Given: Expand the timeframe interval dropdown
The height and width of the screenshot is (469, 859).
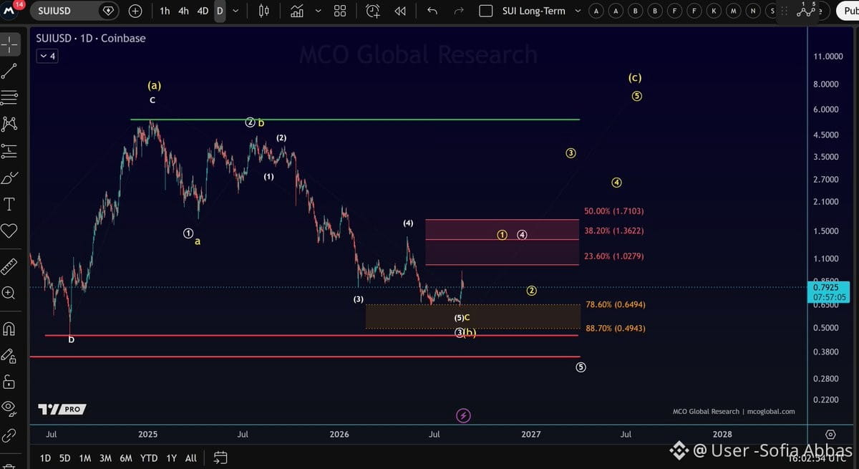Looking at the screenshot, I should (x=236, y=11).
